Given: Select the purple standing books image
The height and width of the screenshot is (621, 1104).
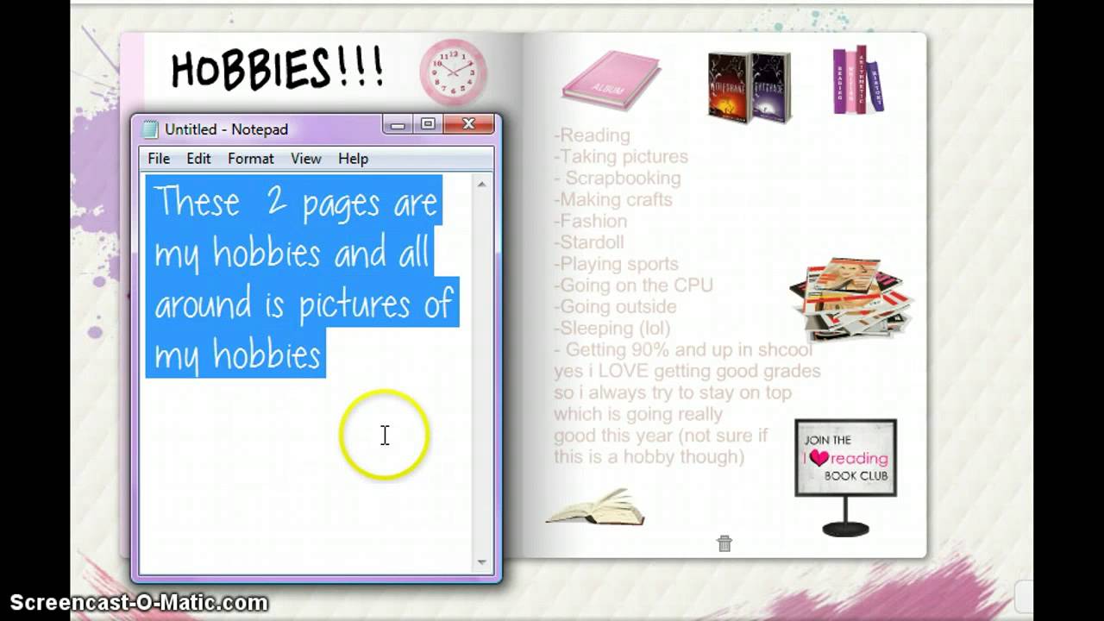Looking at the screenshot, I should coord(857,80).
